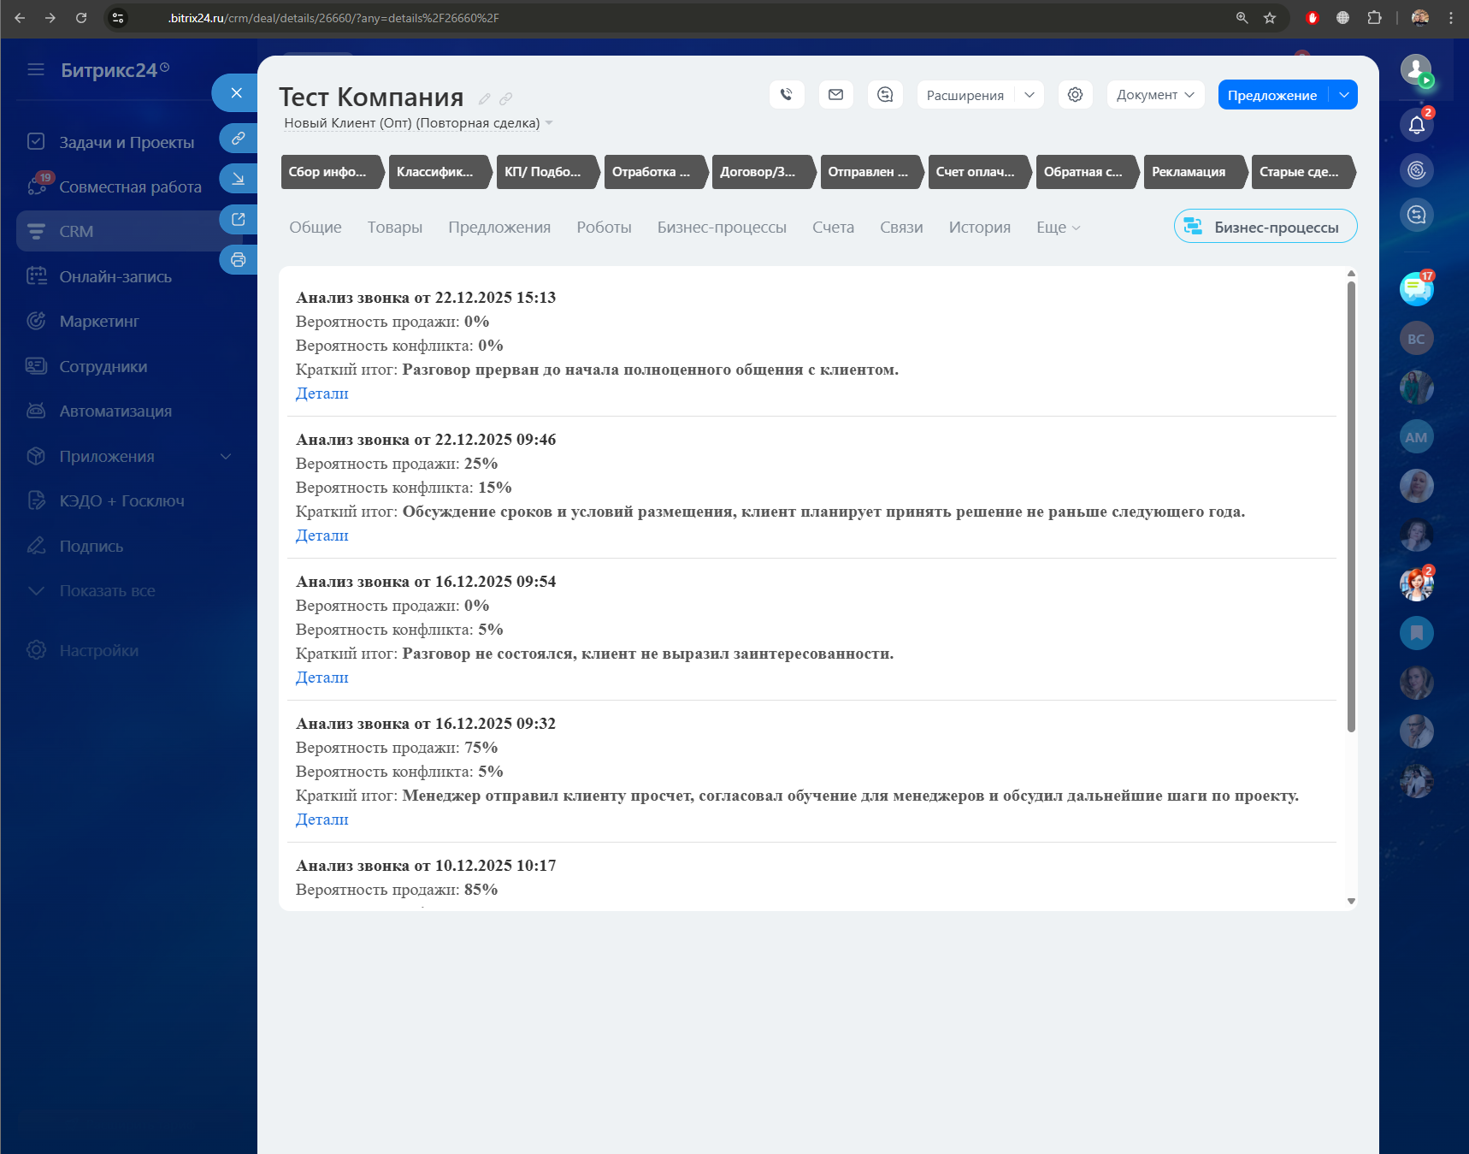
Task: Click the phone call icon in deal header
Action: point(787,95)
